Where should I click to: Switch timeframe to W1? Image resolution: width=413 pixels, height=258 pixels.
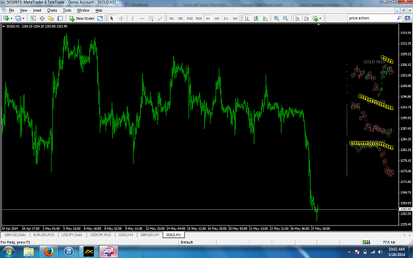click(x=235, y=18)
